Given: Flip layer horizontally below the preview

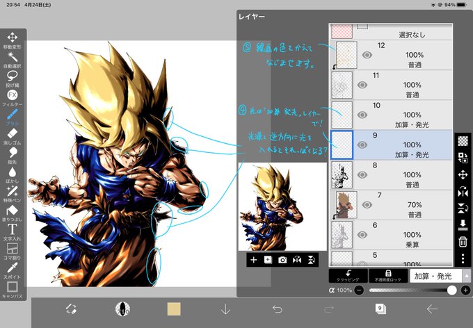Looking at the screenshot, I should pos(297,260).
